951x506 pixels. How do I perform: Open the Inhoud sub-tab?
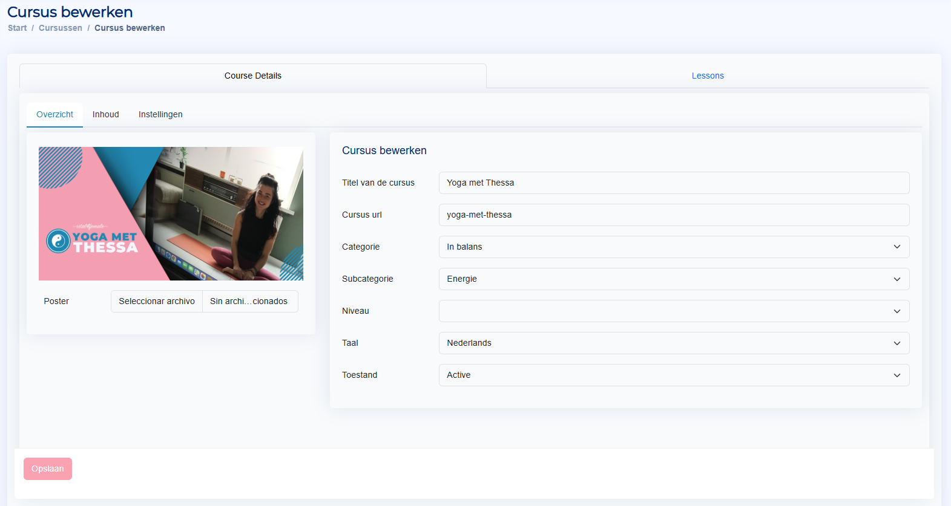106,114
